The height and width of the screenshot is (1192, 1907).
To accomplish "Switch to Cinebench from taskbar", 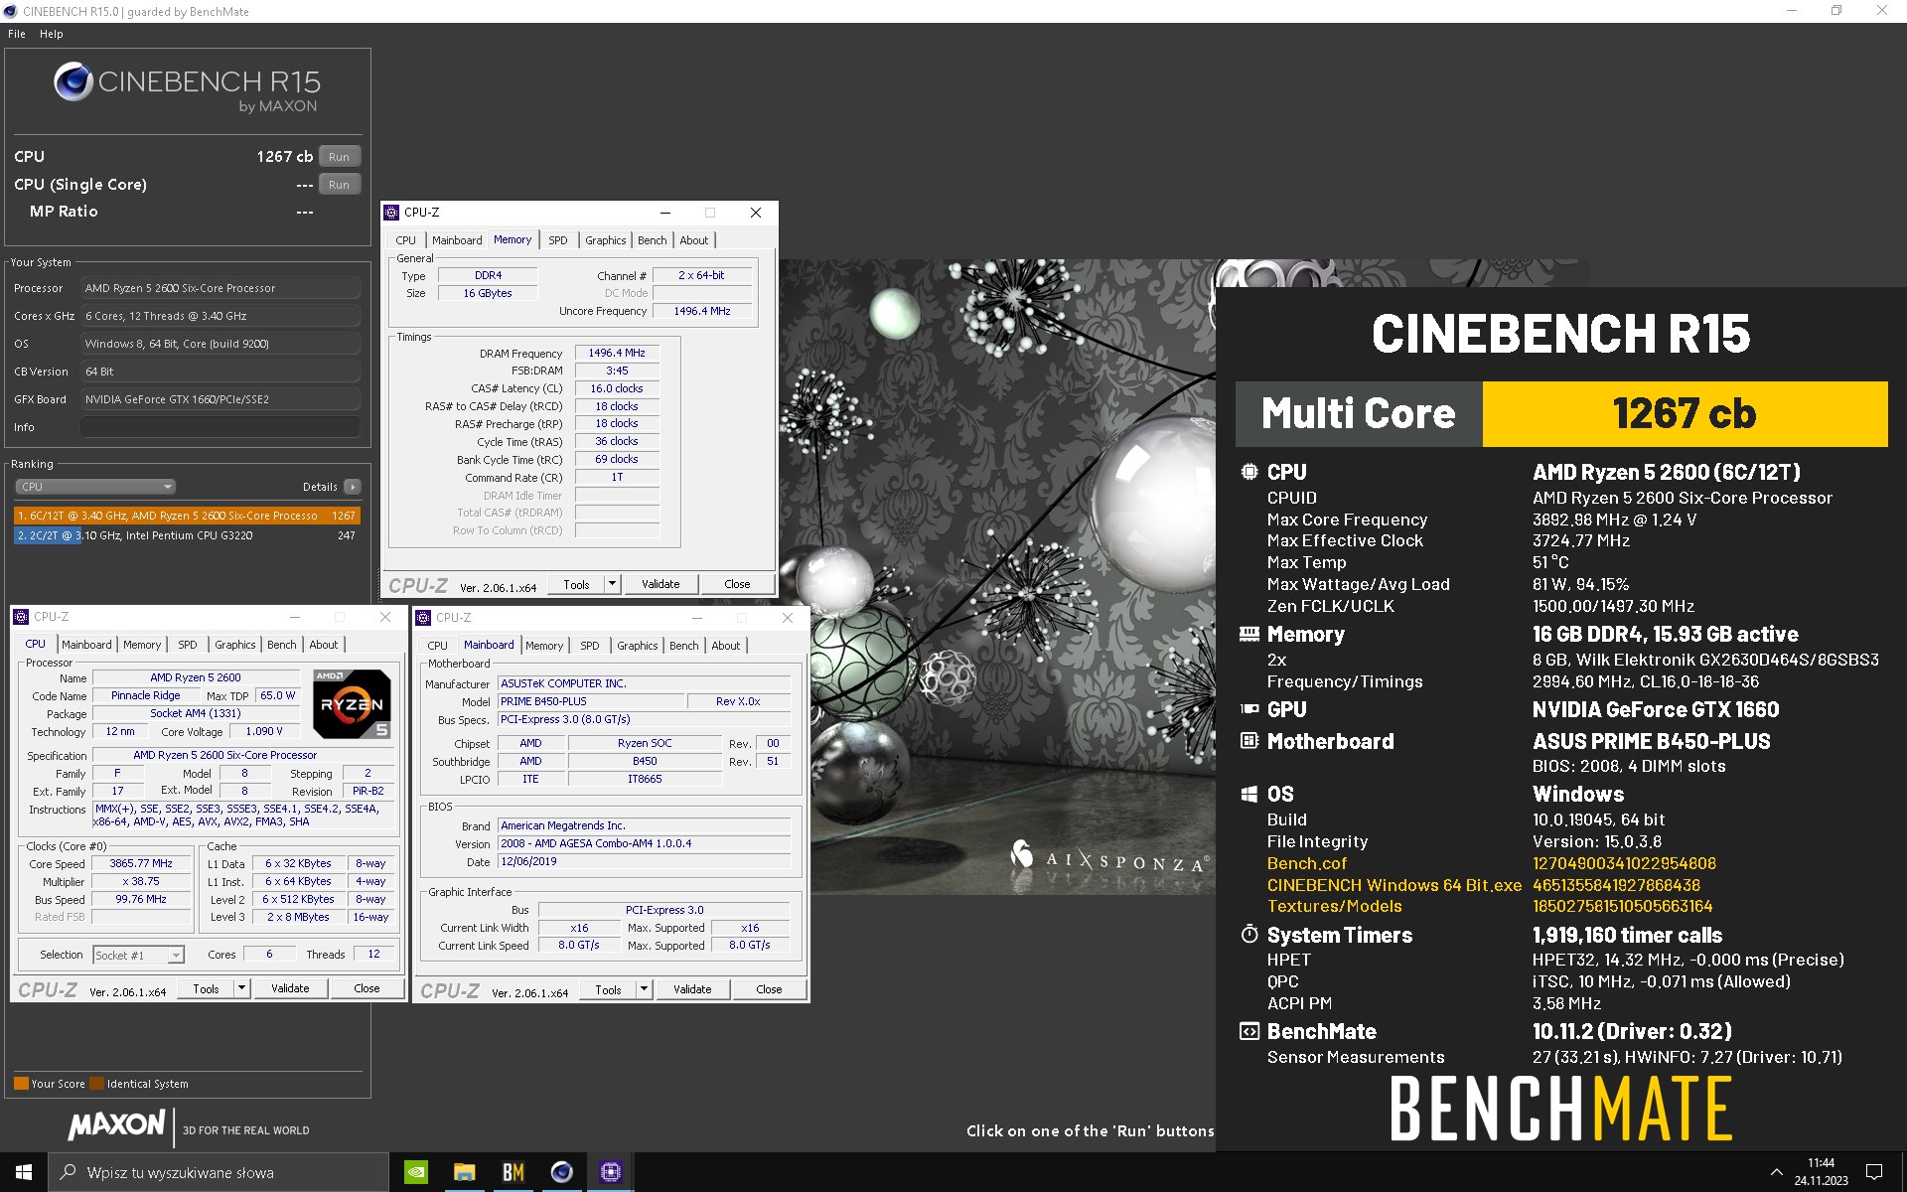I will coord(561,1172).
